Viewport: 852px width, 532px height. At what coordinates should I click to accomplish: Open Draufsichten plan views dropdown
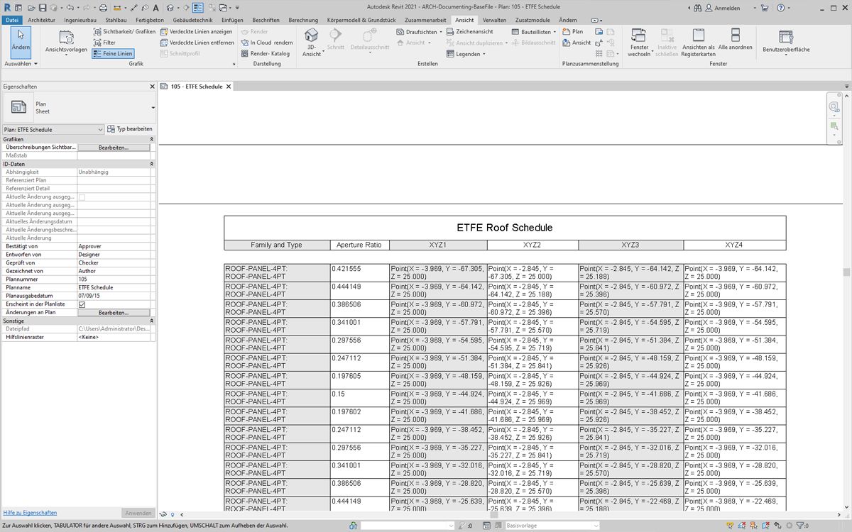(x=419, y=32)
